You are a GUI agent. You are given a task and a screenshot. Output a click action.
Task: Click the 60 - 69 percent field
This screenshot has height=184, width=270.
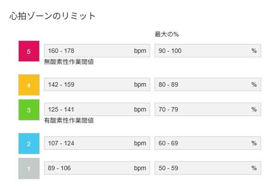click(x=208, y=143)
